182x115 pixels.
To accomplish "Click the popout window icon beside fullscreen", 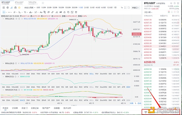I will (x=129, y=8).
